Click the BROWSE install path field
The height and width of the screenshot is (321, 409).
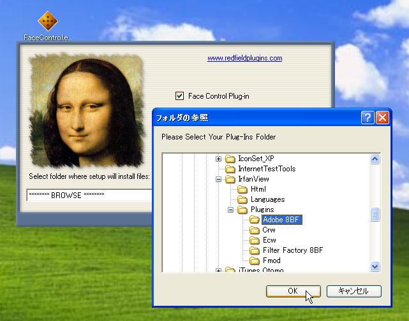click(x=89, y=195)
